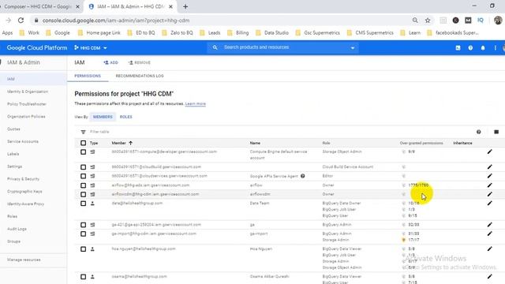Check the hoa.nguyen@hellohealthgroup.com row

pyautogui.click(x=83, y=248)
